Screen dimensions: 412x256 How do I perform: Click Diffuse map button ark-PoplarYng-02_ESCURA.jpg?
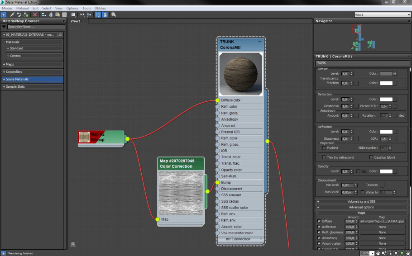pos(382,221)
